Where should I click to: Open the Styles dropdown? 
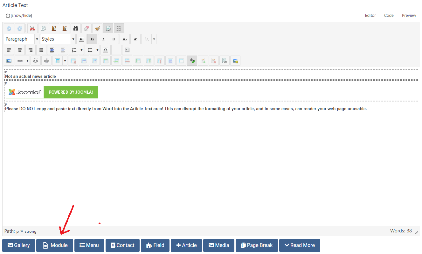click(58, 39)
